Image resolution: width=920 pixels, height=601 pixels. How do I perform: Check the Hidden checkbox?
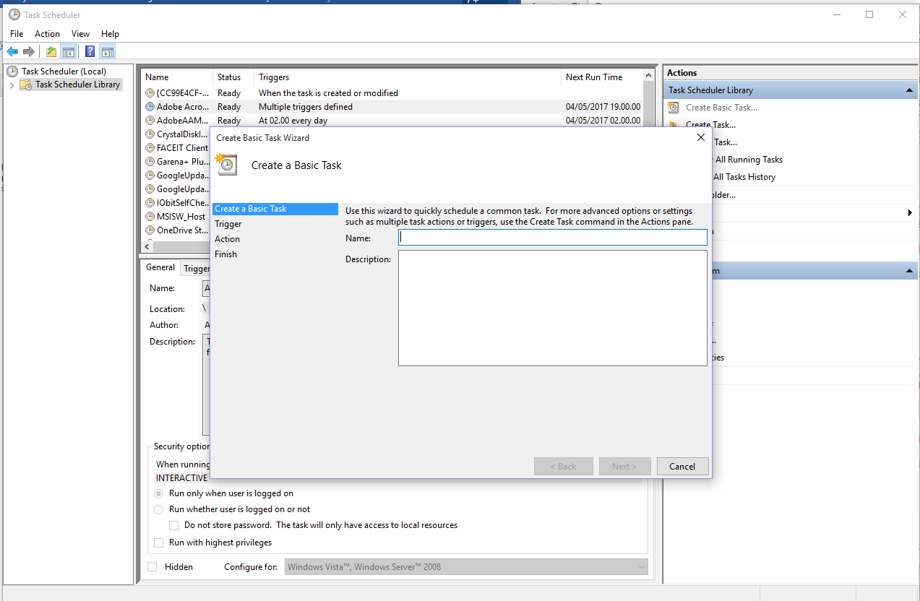click(x=152, y=566)
